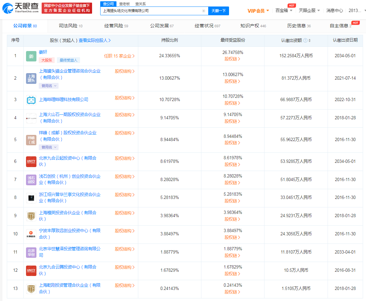
Task: Click the 宁波丰厚致远 logo icon
Action: 31,234
